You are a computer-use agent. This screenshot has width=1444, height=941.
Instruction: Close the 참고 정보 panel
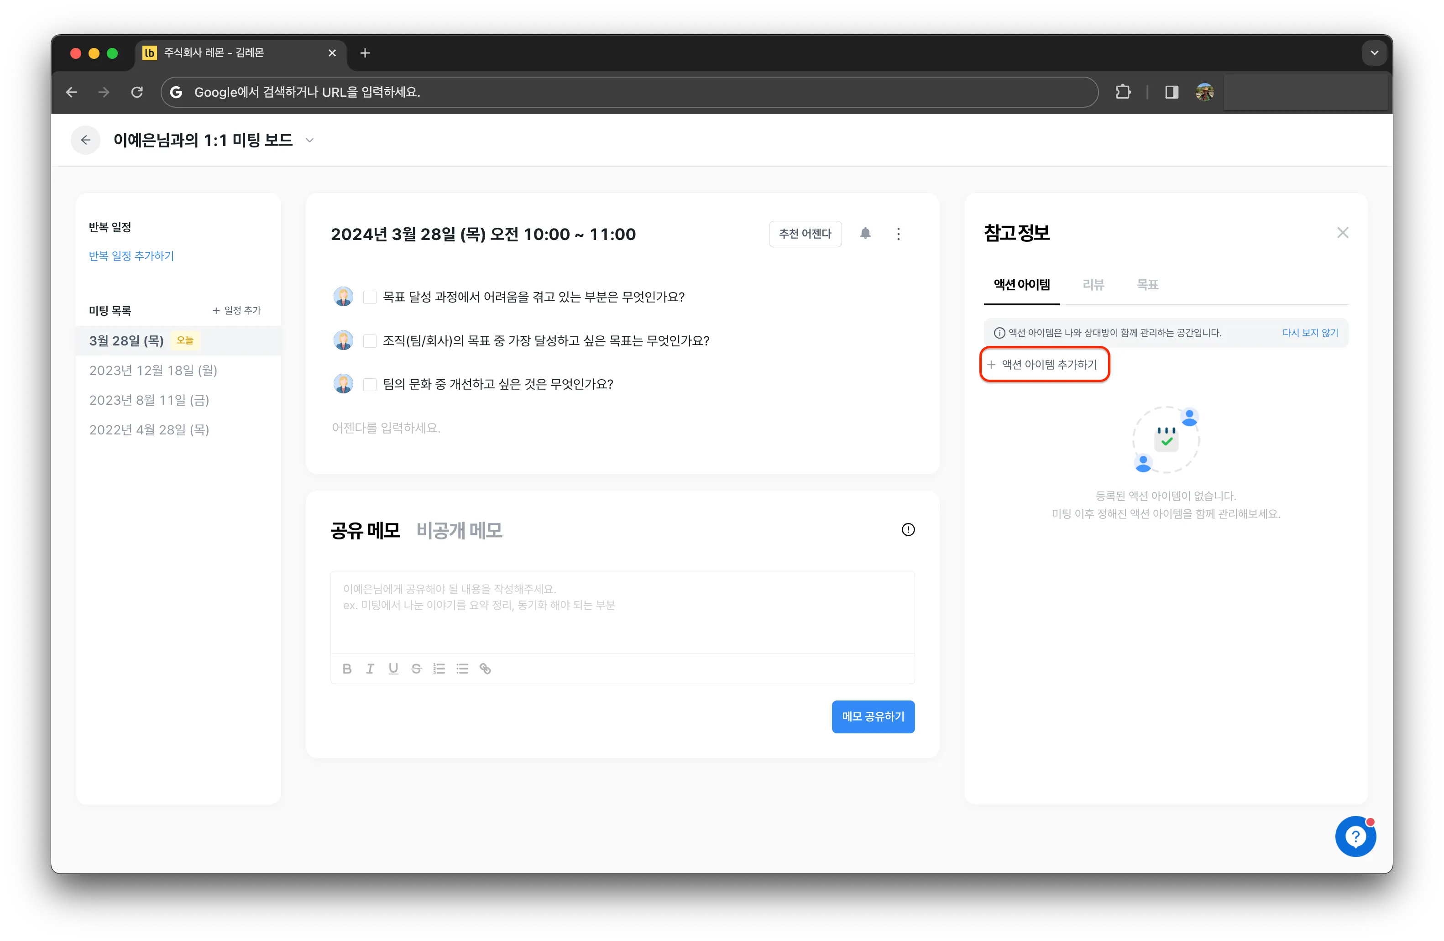(1343, 233)
